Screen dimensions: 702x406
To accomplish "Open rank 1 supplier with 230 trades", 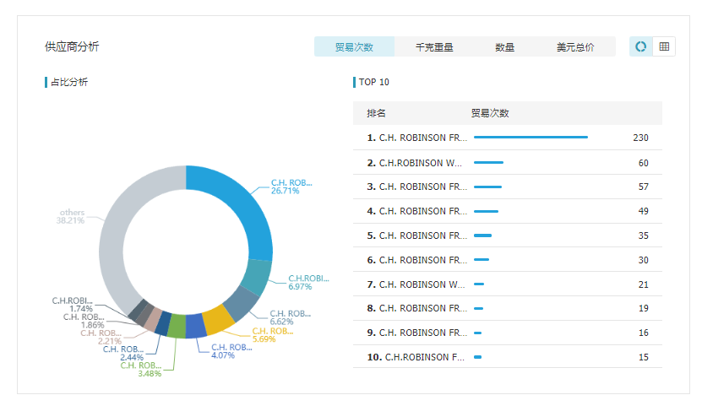I will pos(417,138).
